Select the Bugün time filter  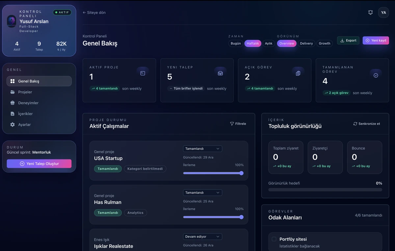click(236, 43)
